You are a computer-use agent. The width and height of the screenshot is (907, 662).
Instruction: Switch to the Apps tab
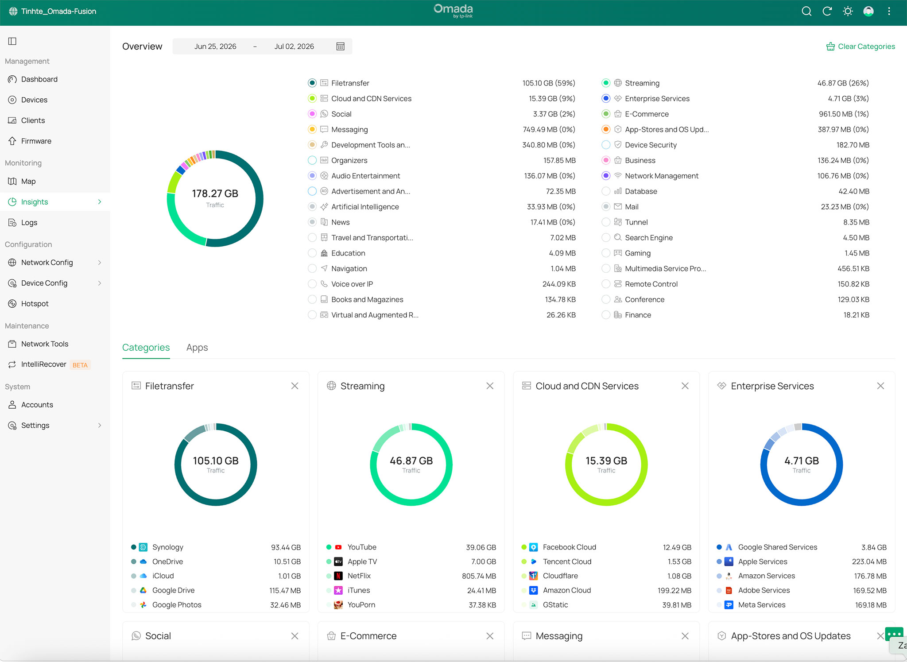point(197,348)
